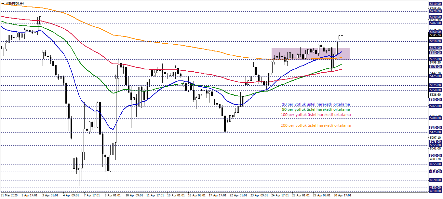Image resolution: width=443 pixels, height=199 pixels.
Task: Click the 5300.00 price level label
Action: click(x=435, y=99)
